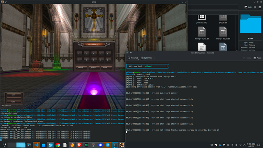263x148 pixels.
Task: Click the Game folder preview icon
Action: click(251, 24)
